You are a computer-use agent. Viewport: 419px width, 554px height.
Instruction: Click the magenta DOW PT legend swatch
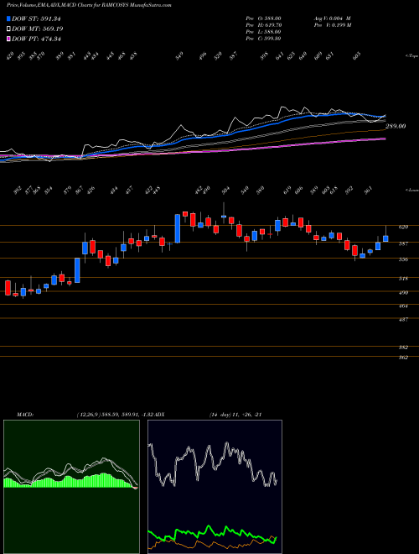[9, 39]
